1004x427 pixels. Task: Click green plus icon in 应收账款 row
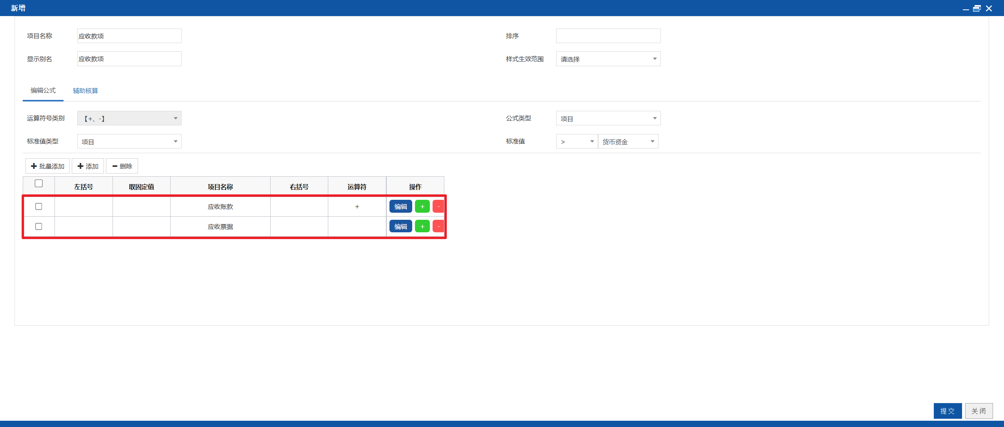point(422,206)
